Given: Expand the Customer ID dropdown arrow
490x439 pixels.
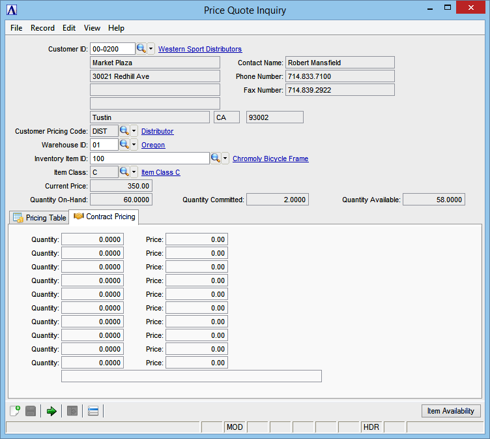Looking at the screenshot, I should click(x=151, y=49).
